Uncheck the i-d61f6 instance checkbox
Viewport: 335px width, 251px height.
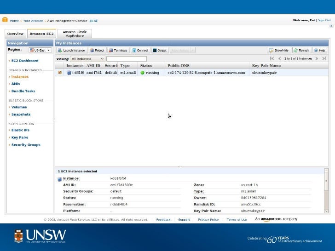point(60,73)
